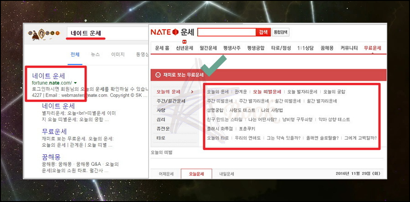
Task: Click the 통합검색 button
Action: click(x=281, y=32)
